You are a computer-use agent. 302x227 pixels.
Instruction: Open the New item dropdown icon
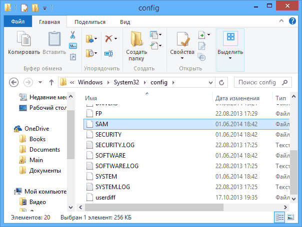click(x=155, y=34)
